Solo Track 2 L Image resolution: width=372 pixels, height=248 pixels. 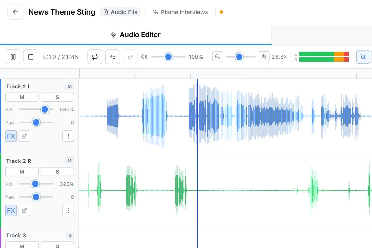[x=57, y=97]
